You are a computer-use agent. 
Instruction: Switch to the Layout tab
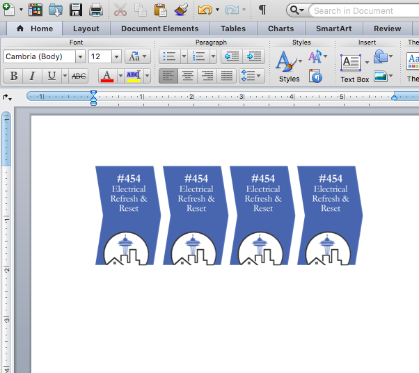click(86, 29)
